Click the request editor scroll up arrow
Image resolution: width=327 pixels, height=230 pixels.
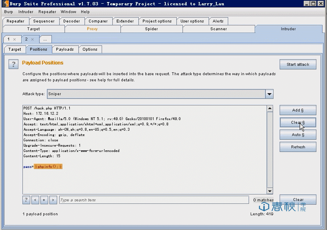[270, 108]
